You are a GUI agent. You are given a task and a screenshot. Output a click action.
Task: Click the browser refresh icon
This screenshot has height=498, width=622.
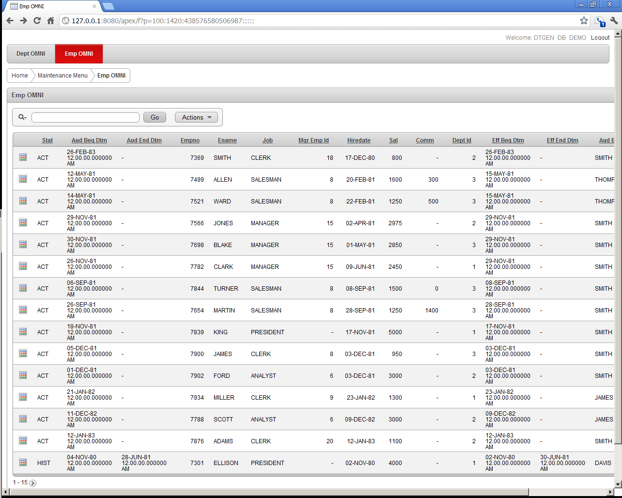click(37, 21)
